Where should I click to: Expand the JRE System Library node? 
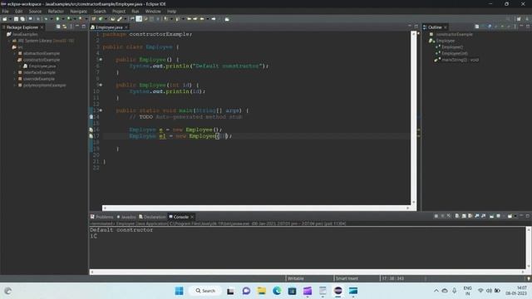9,41
